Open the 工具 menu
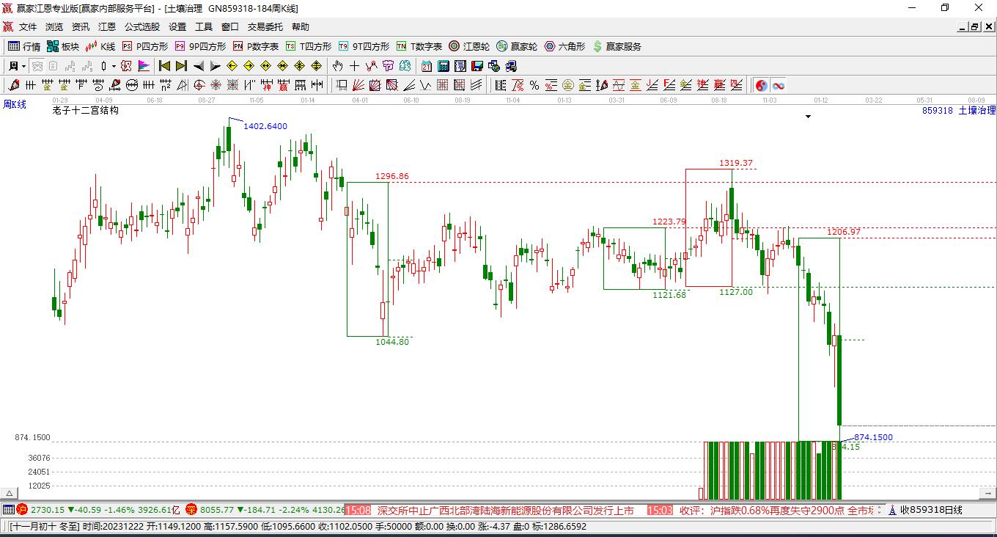The height and width of the screenshot is (537, 997). point(204,27)
